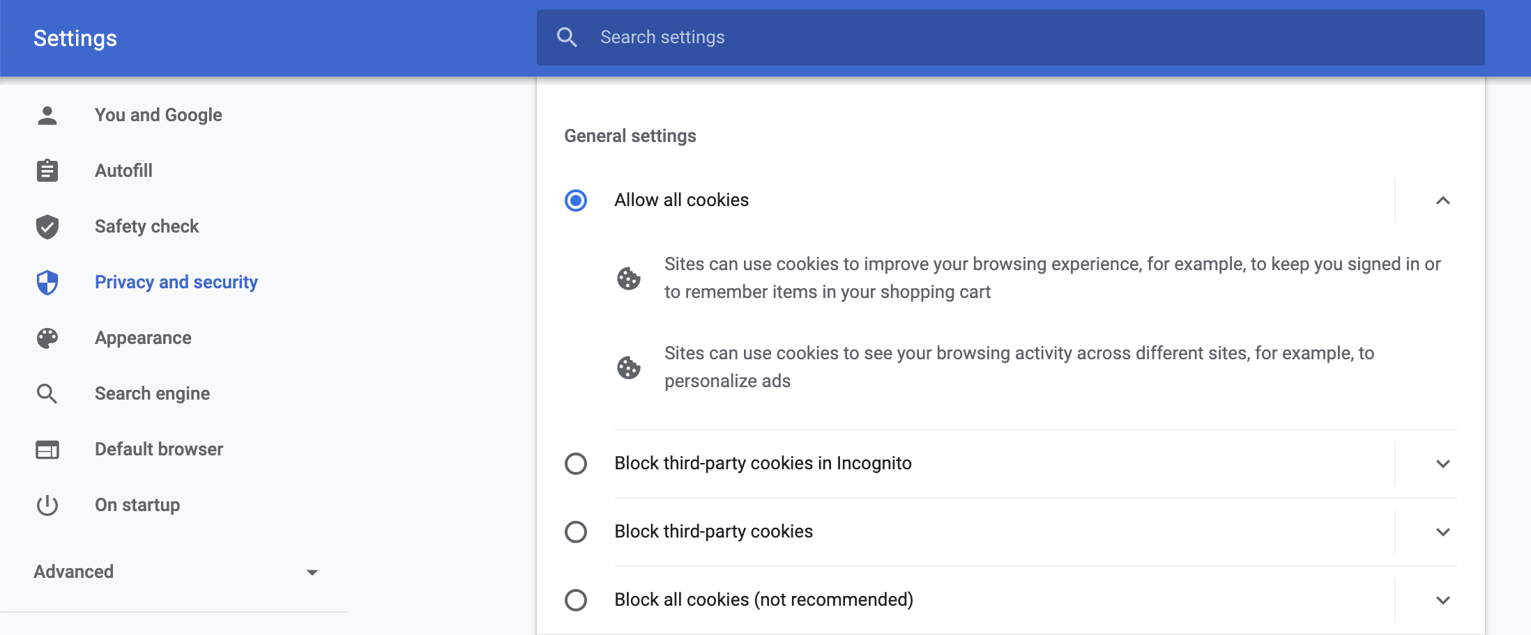Screen dimensions: 1531x635
Task: Select Block third-party cookies in Incognito radio
Action: tap(576, 464)
